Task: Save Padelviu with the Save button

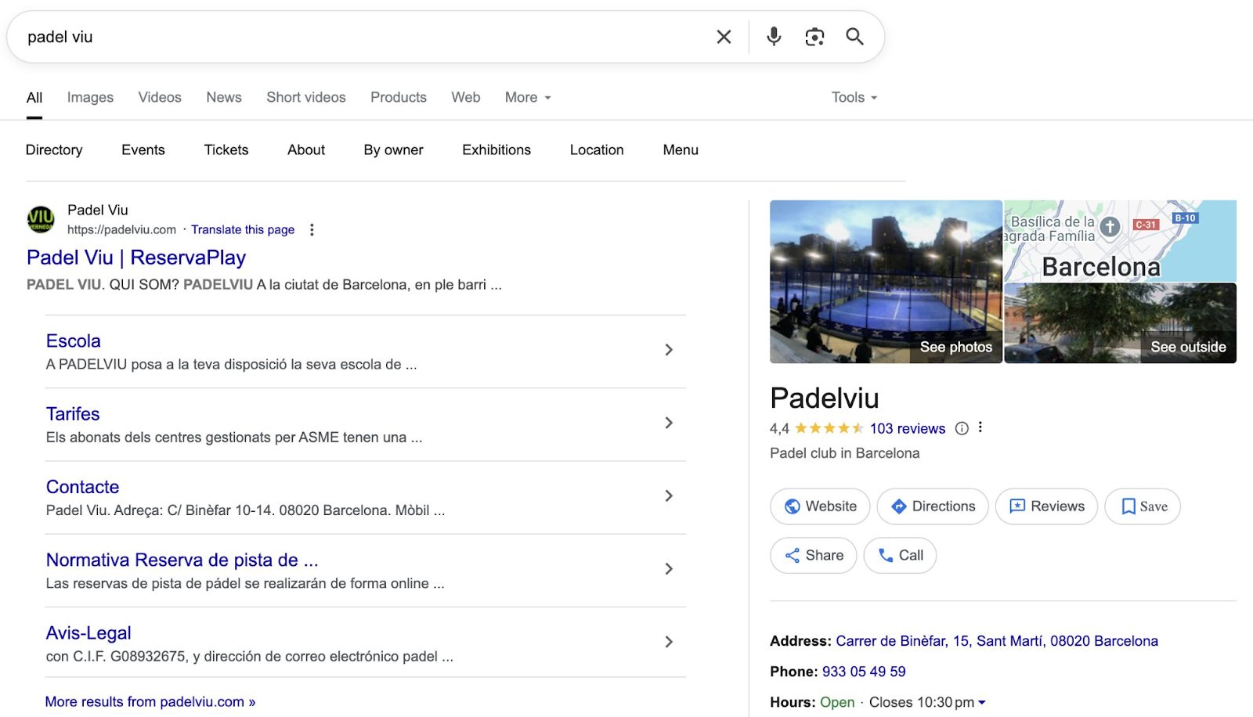Action: (x=1142, y=506)
